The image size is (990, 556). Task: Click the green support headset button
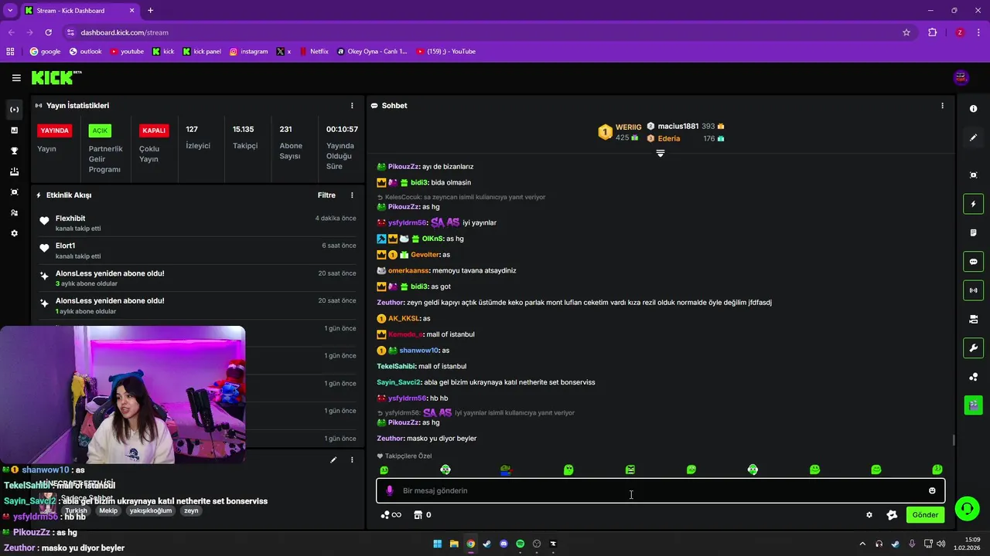967,508
